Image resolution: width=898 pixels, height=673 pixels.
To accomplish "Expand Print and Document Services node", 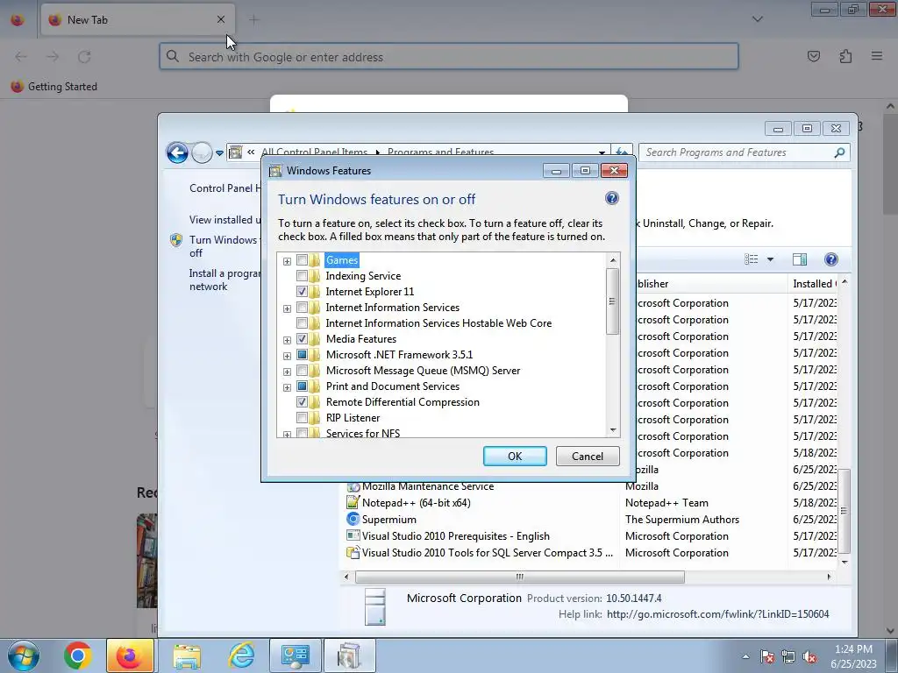I will (287, 387).
